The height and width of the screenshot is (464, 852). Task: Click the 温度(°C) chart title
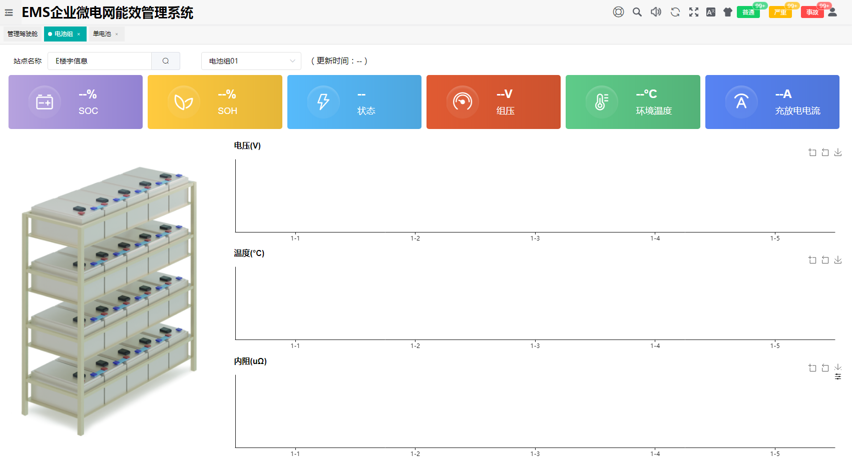coord(249,253)
